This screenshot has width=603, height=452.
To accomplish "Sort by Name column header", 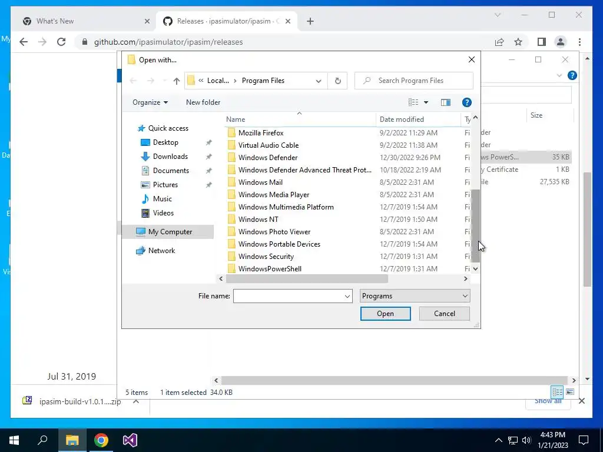I will (300, 119).
